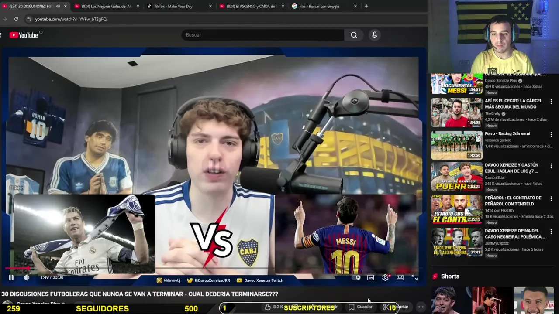559x314 pixels.
Task: Mute tab via speaker icon on tab
Action: [58, 6]
